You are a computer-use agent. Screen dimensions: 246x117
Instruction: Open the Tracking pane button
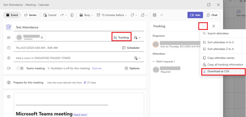(121, 37)
